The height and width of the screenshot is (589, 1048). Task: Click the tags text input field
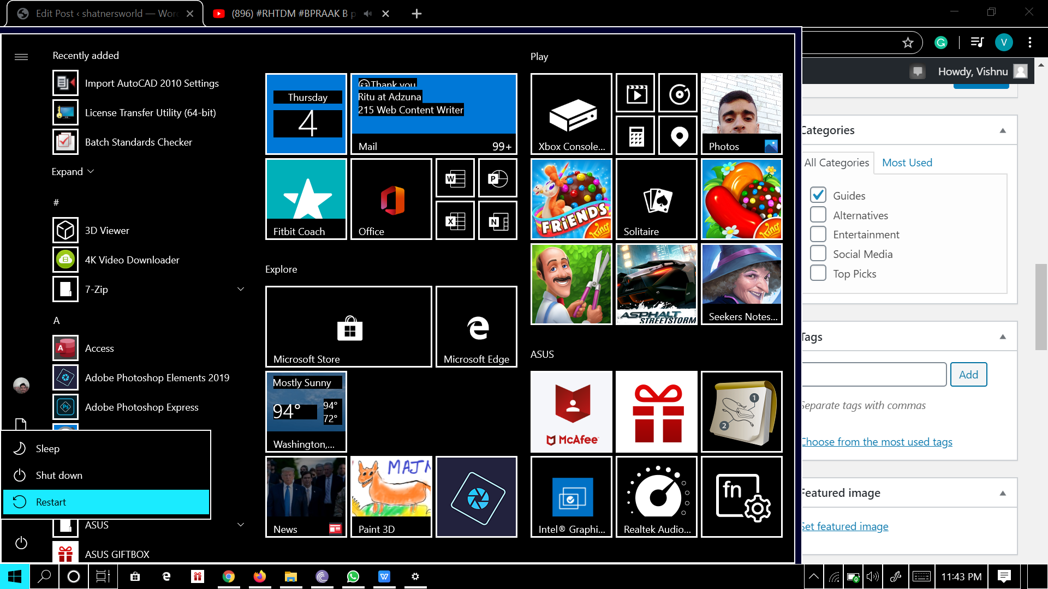pos(873,375)
